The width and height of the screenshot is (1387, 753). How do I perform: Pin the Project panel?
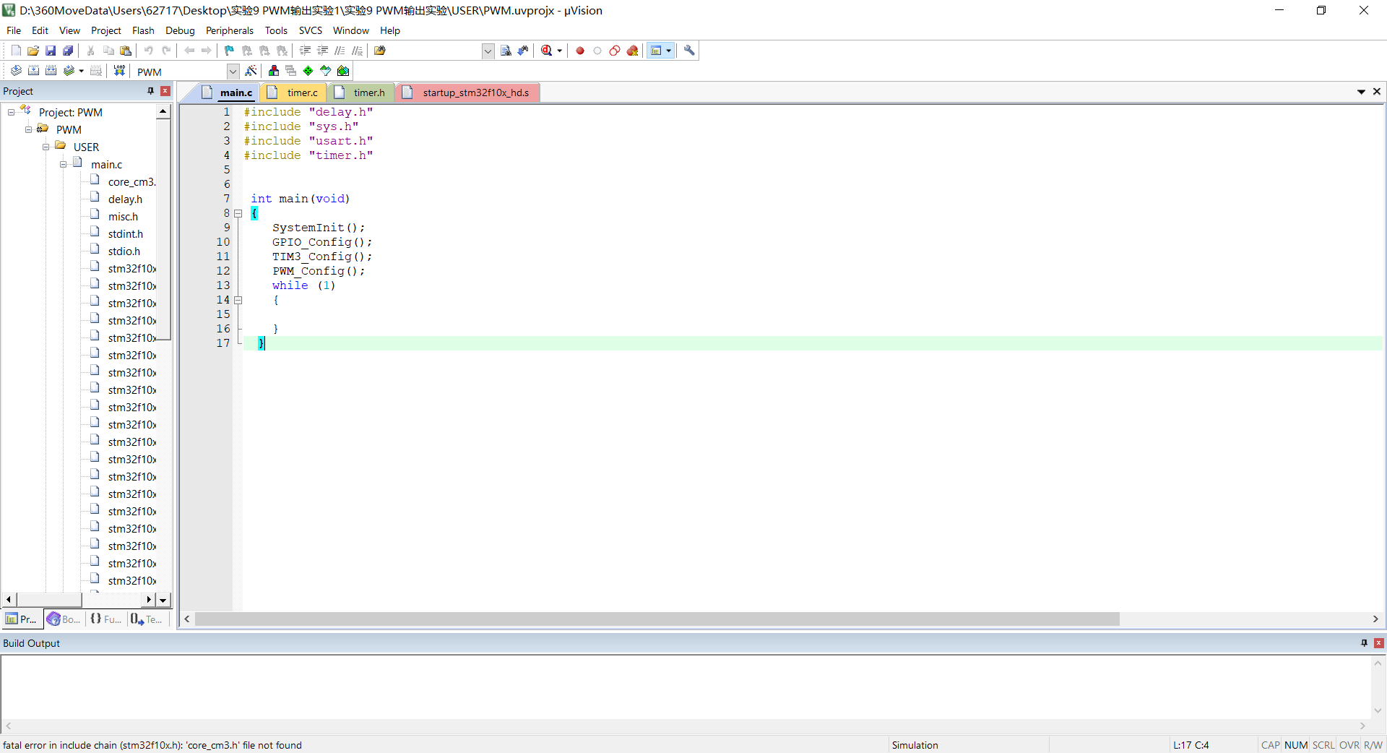pos(150,91)
